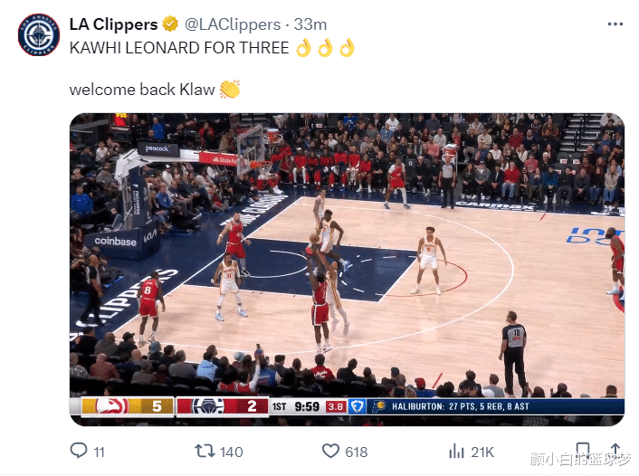Open the @LAClippers handle link
The width and height of the screenshot is (639, 476).
tap(233, 24)
